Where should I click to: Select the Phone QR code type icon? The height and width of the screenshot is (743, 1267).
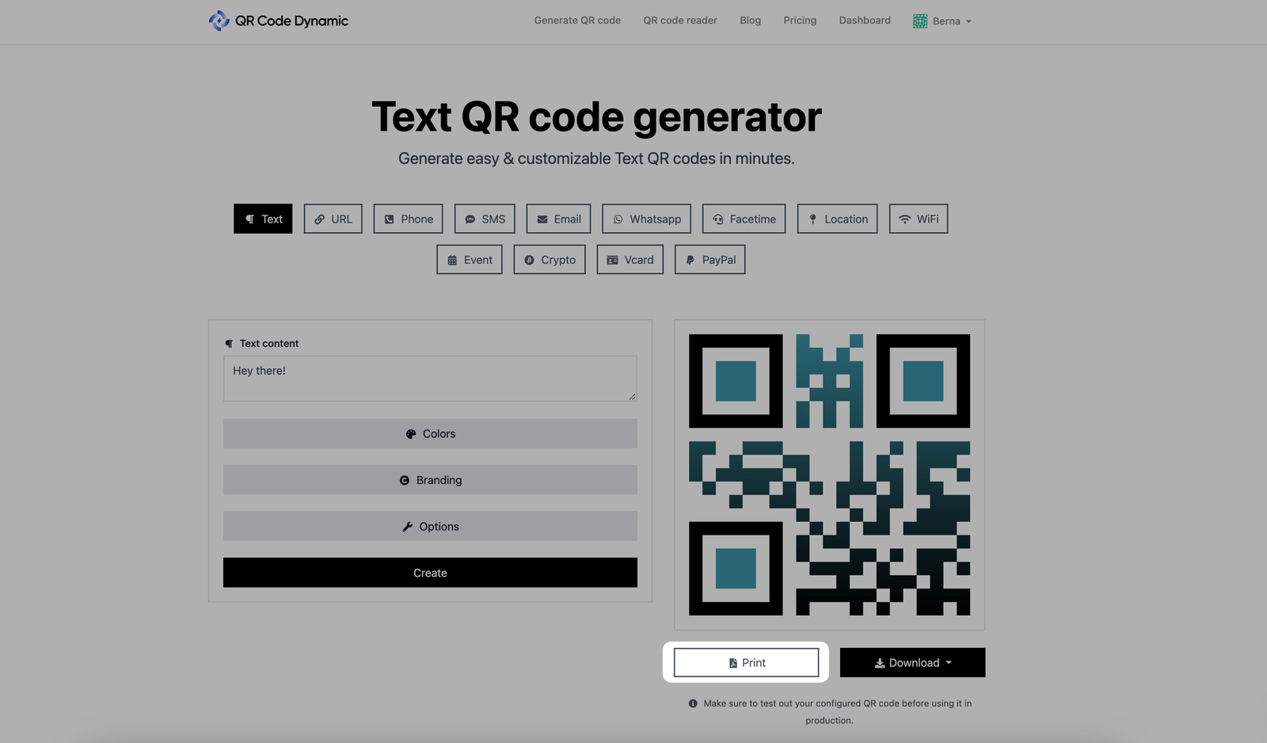click(388, 219)
